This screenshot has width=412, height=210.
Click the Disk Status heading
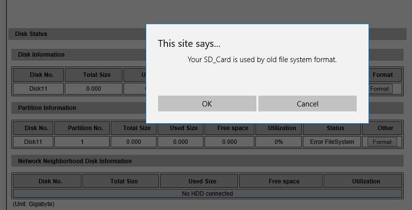pos(31,34)
